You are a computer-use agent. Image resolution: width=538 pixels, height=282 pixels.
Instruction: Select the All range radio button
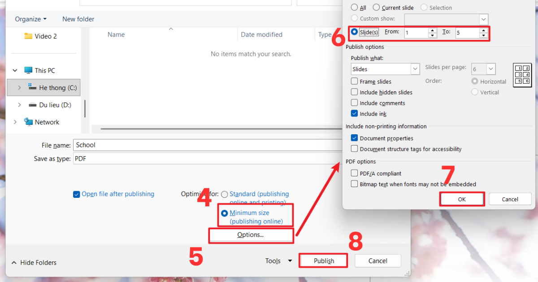pyautogui.click(x=355, y=8)
